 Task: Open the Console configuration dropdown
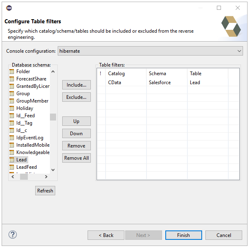tap(150, 51)
